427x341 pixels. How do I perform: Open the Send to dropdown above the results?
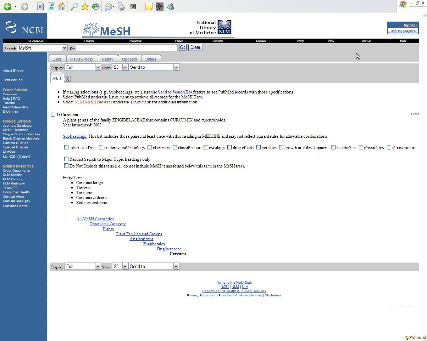click(x=154, y=67)
